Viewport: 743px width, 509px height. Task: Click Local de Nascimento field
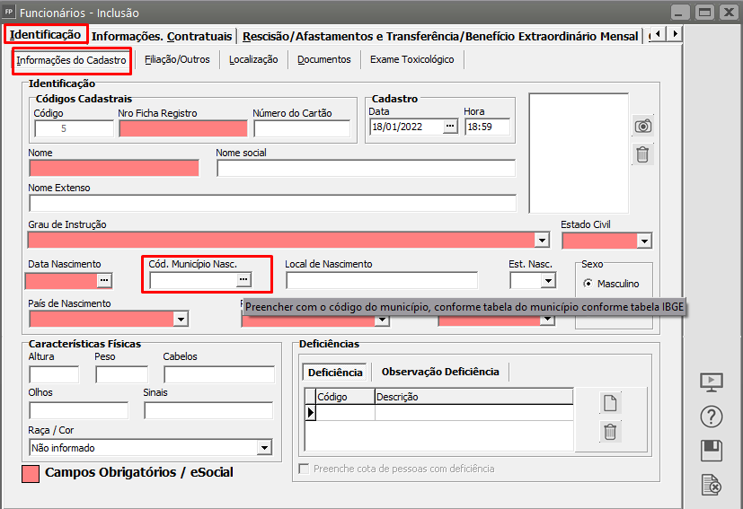coord(382,280)
